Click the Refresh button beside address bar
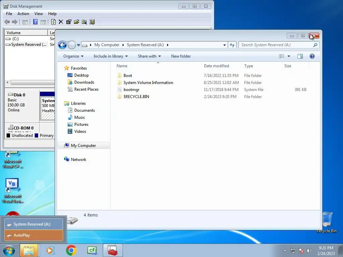343x257 pixels. (x=232, y=45)
